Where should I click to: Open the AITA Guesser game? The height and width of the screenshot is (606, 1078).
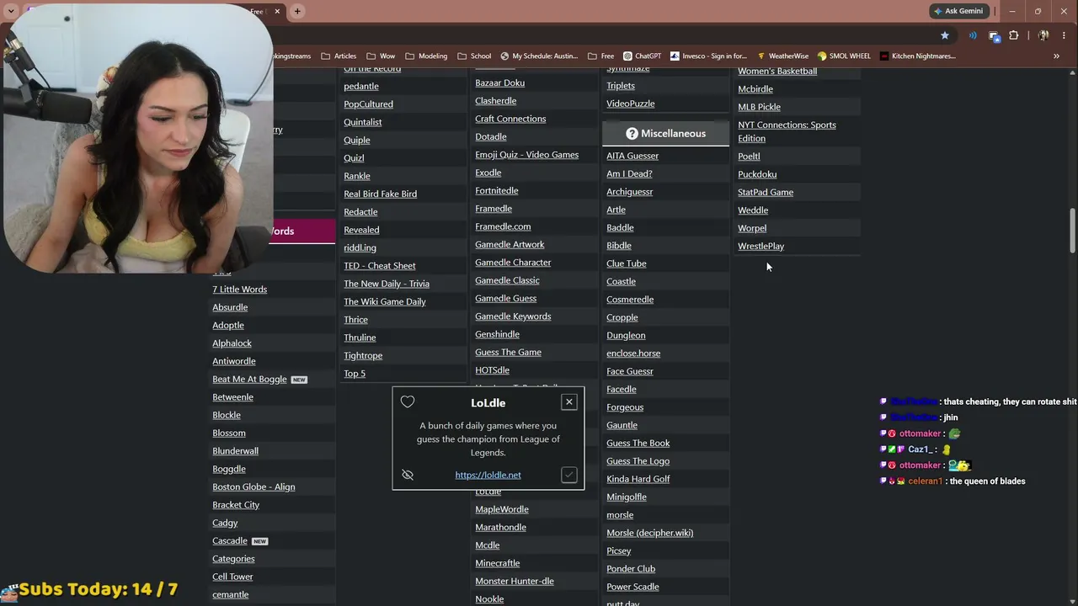pyautogui.click(x=632, y=156)
